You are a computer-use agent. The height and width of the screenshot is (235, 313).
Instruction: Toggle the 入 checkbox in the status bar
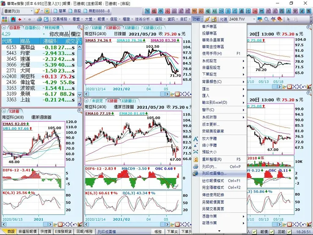(x=254, y=232)
